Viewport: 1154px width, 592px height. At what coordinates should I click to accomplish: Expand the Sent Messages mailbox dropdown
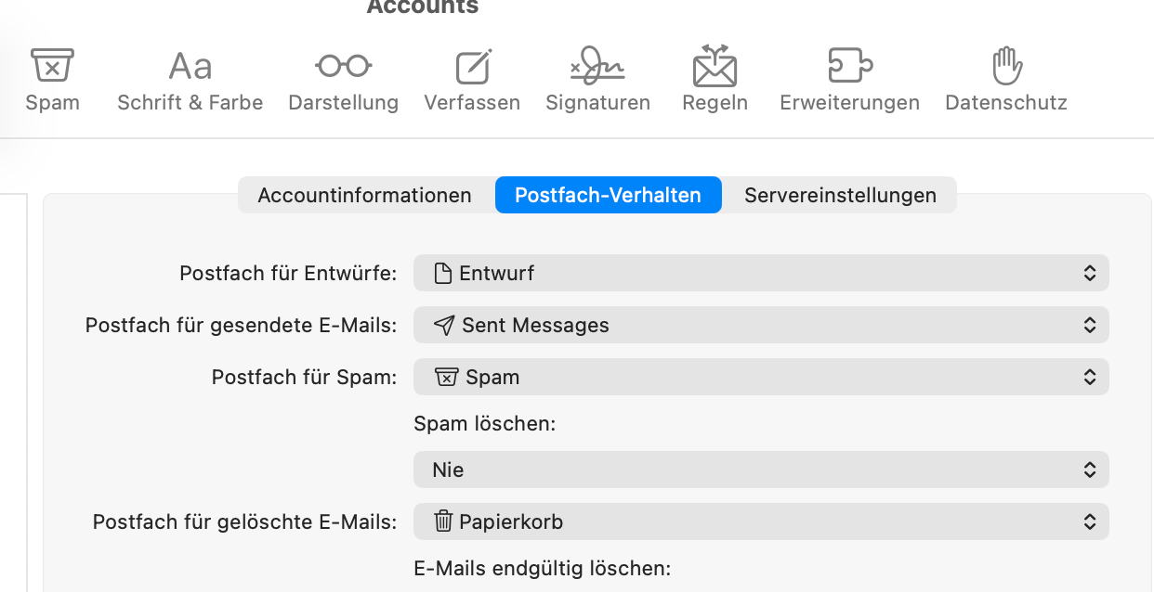coord(761,326)
